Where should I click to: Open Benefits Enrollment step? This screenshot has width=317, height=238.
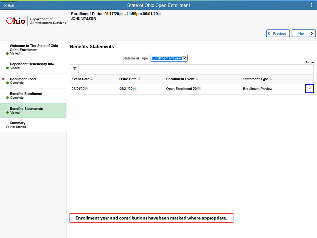33,95
